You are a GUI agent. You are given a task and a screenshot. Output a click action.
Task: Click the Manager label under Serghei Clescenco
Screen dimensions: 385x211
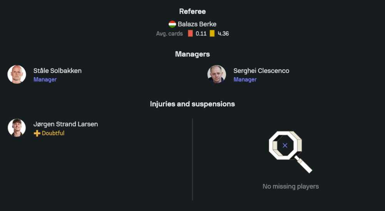tap(245, 80)
